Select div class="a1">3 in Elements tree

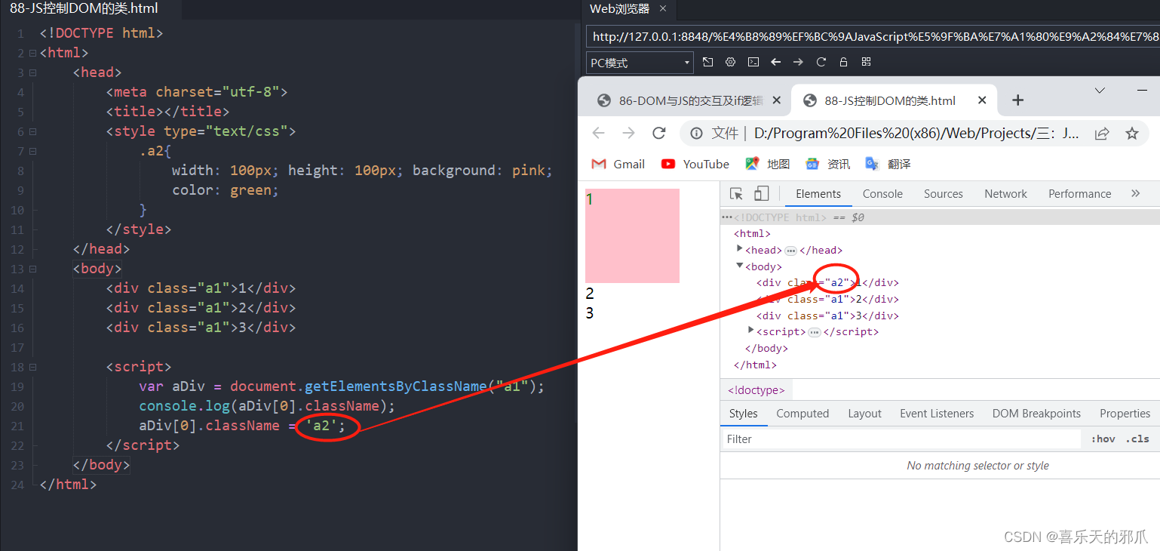click(x=827, y=316)
